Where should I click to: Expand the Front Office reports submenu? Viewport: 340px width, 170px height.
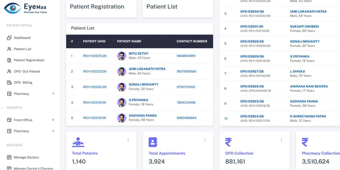pyautogui.click(x=54, y=120)
